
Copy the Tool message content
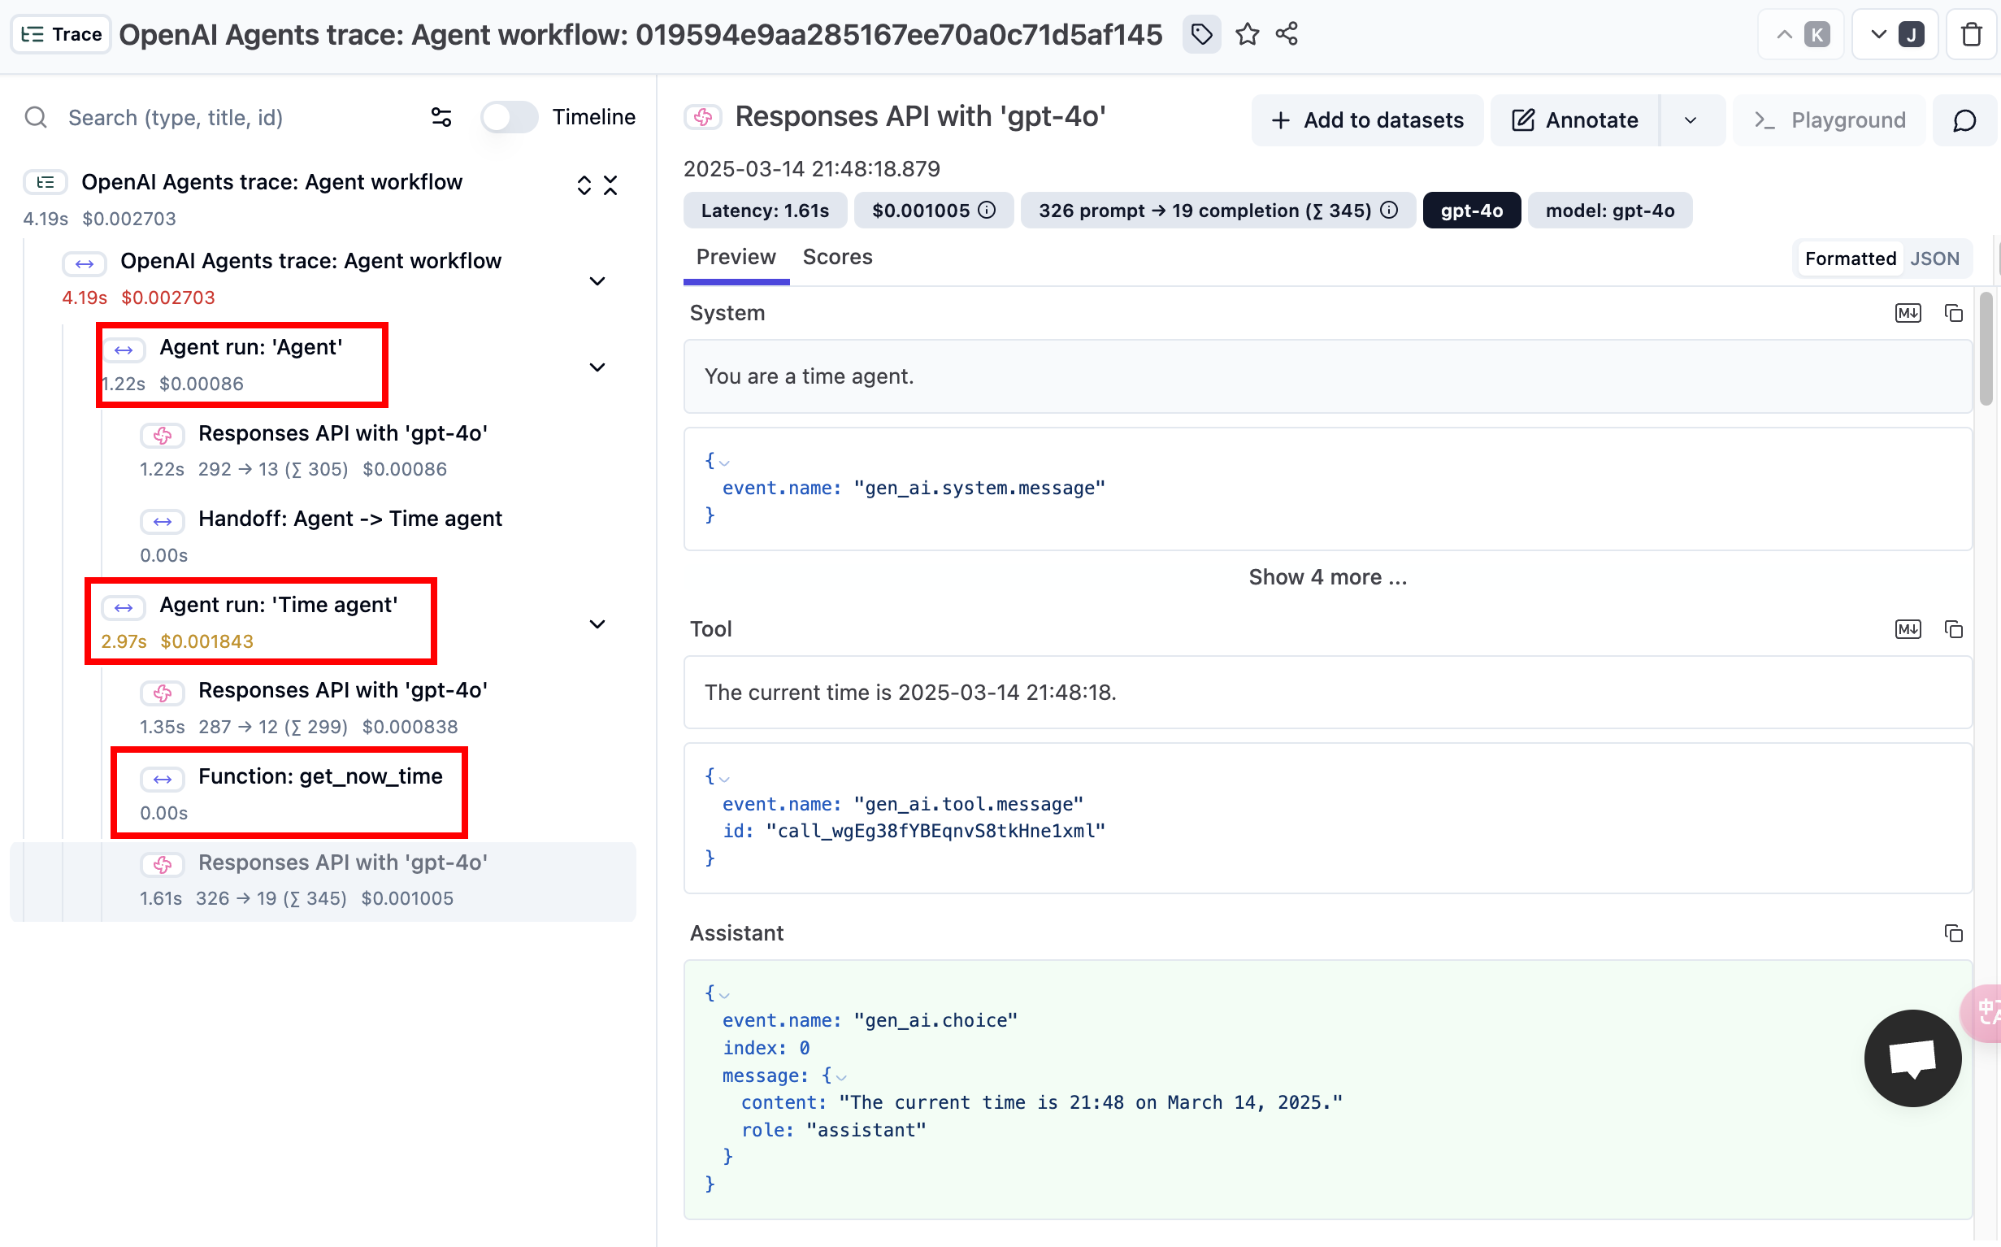point(1953,629)
